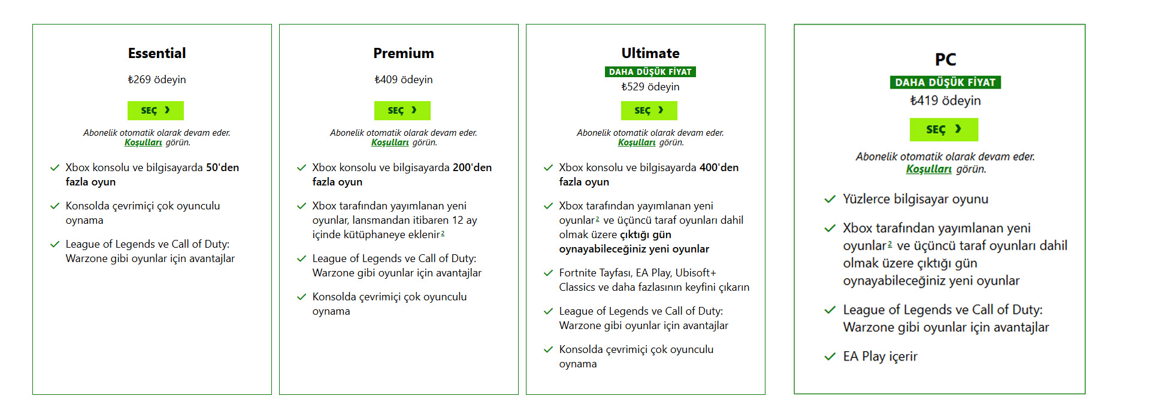Open the Koşulları link under Premium
The image size is (1150, 417).
point(390,142)
